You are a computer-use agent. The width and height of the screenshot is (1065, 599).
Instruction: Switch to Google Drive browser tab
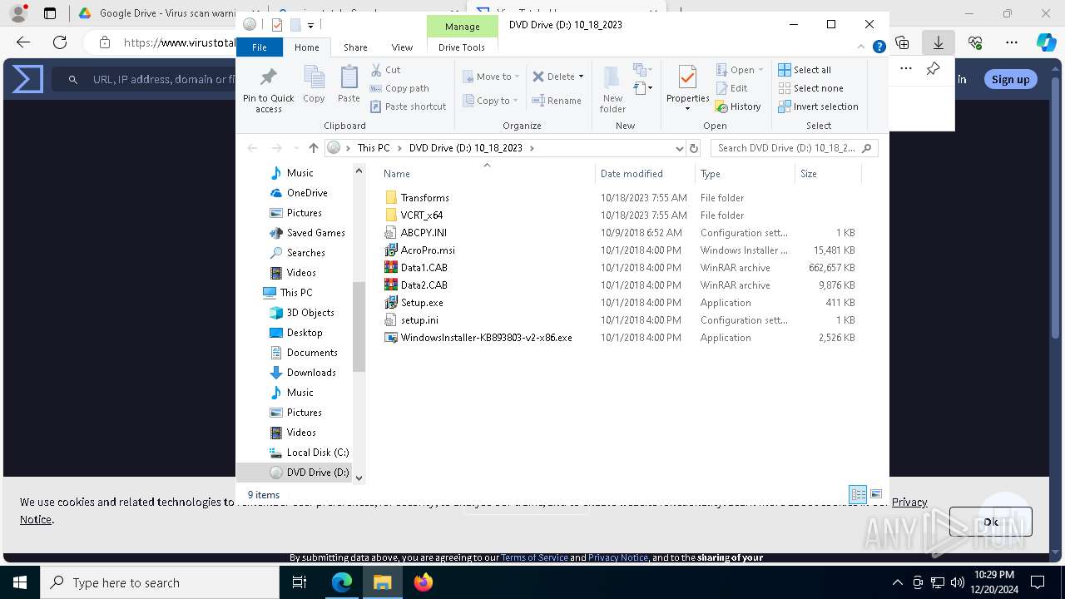[157, 13]
